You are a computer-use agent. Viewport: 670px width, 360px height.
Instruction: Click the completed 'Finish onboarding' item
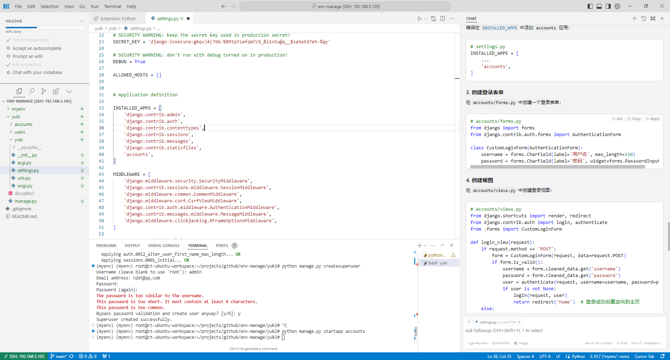click(30, 40)
